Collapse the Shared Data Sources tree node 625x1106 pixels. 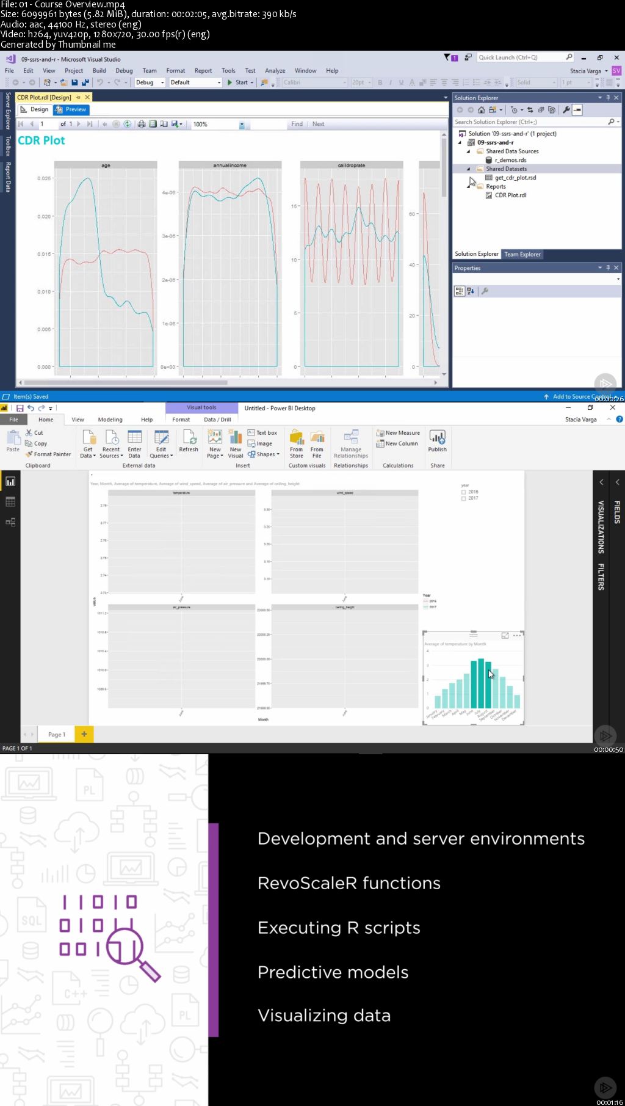click(469, 151)
